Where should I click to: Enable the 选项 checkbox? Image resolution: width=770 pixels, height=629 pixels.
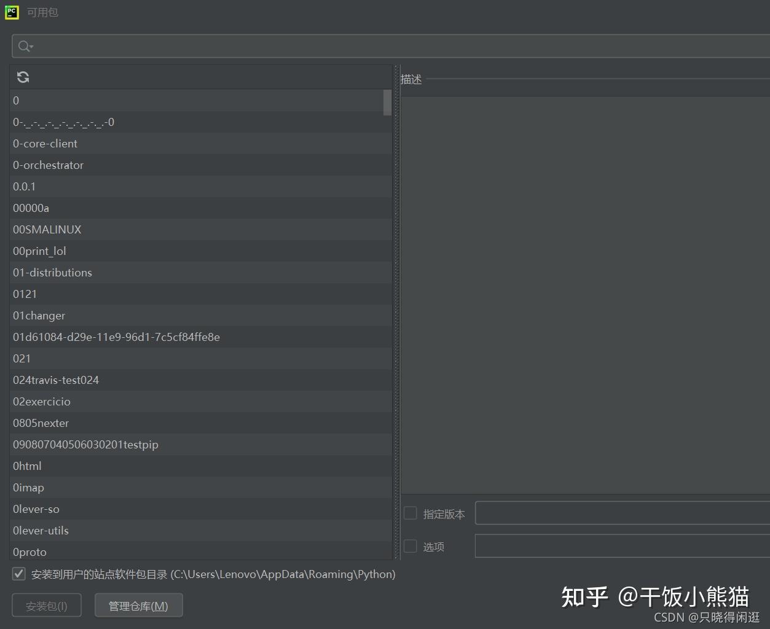(x=410, y=545)
